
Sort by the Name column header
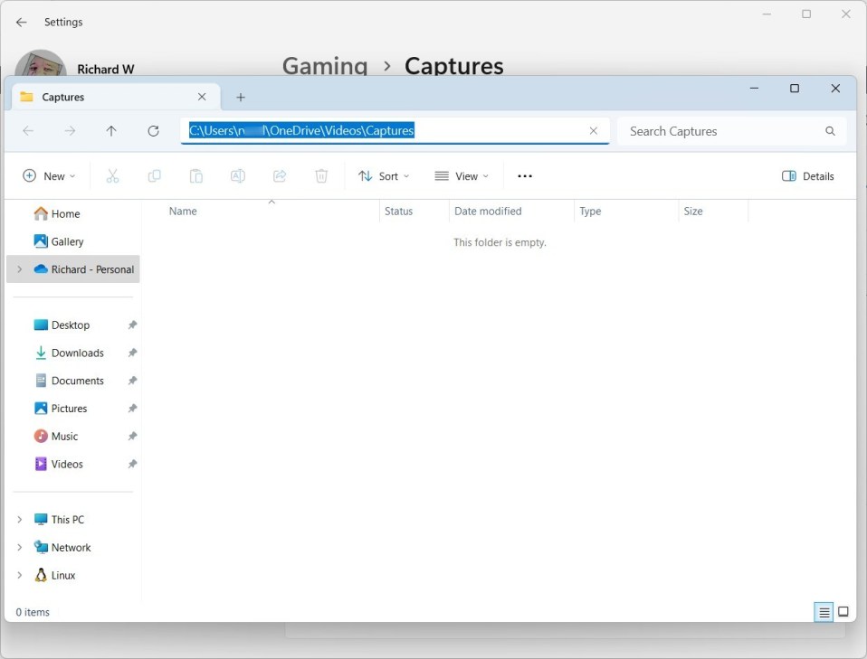(x=183, y=212)
